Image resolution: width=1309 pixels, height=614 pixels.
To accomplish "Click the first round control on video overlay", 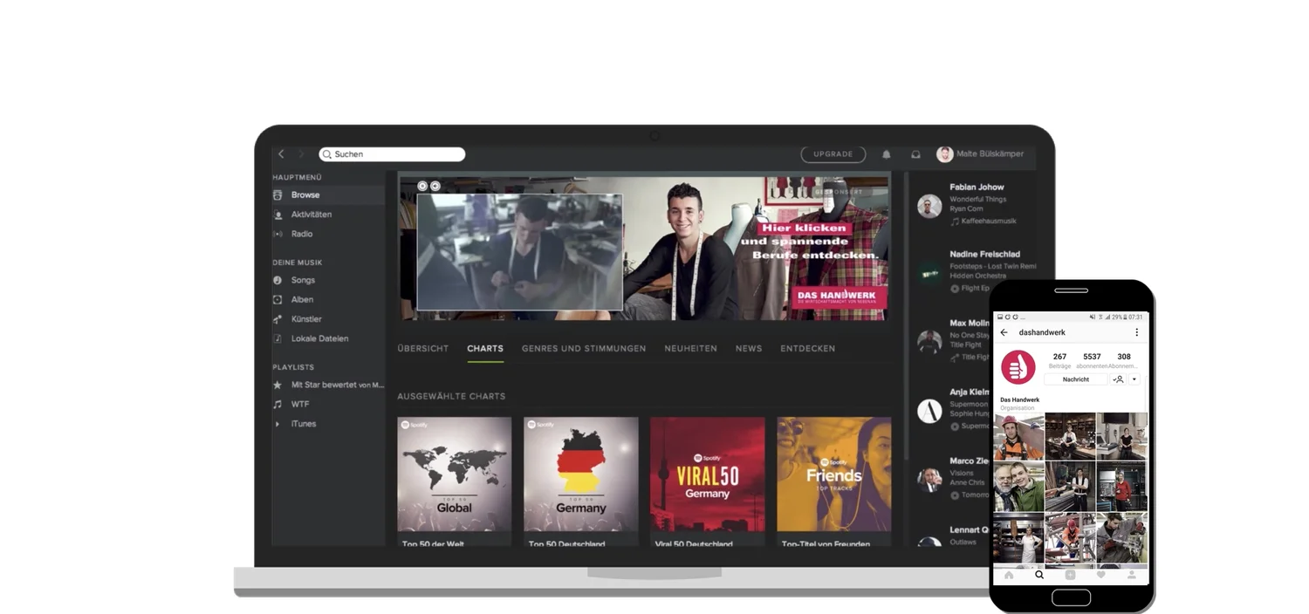I will pos(422,186).
